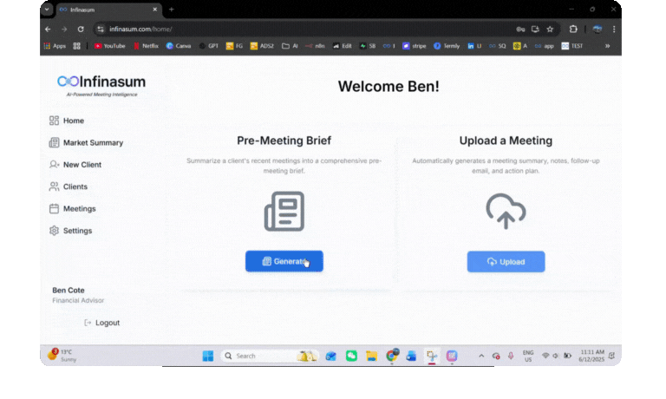
Task: Open the clock showing 11:11 AM
Action: click(591, 356)
